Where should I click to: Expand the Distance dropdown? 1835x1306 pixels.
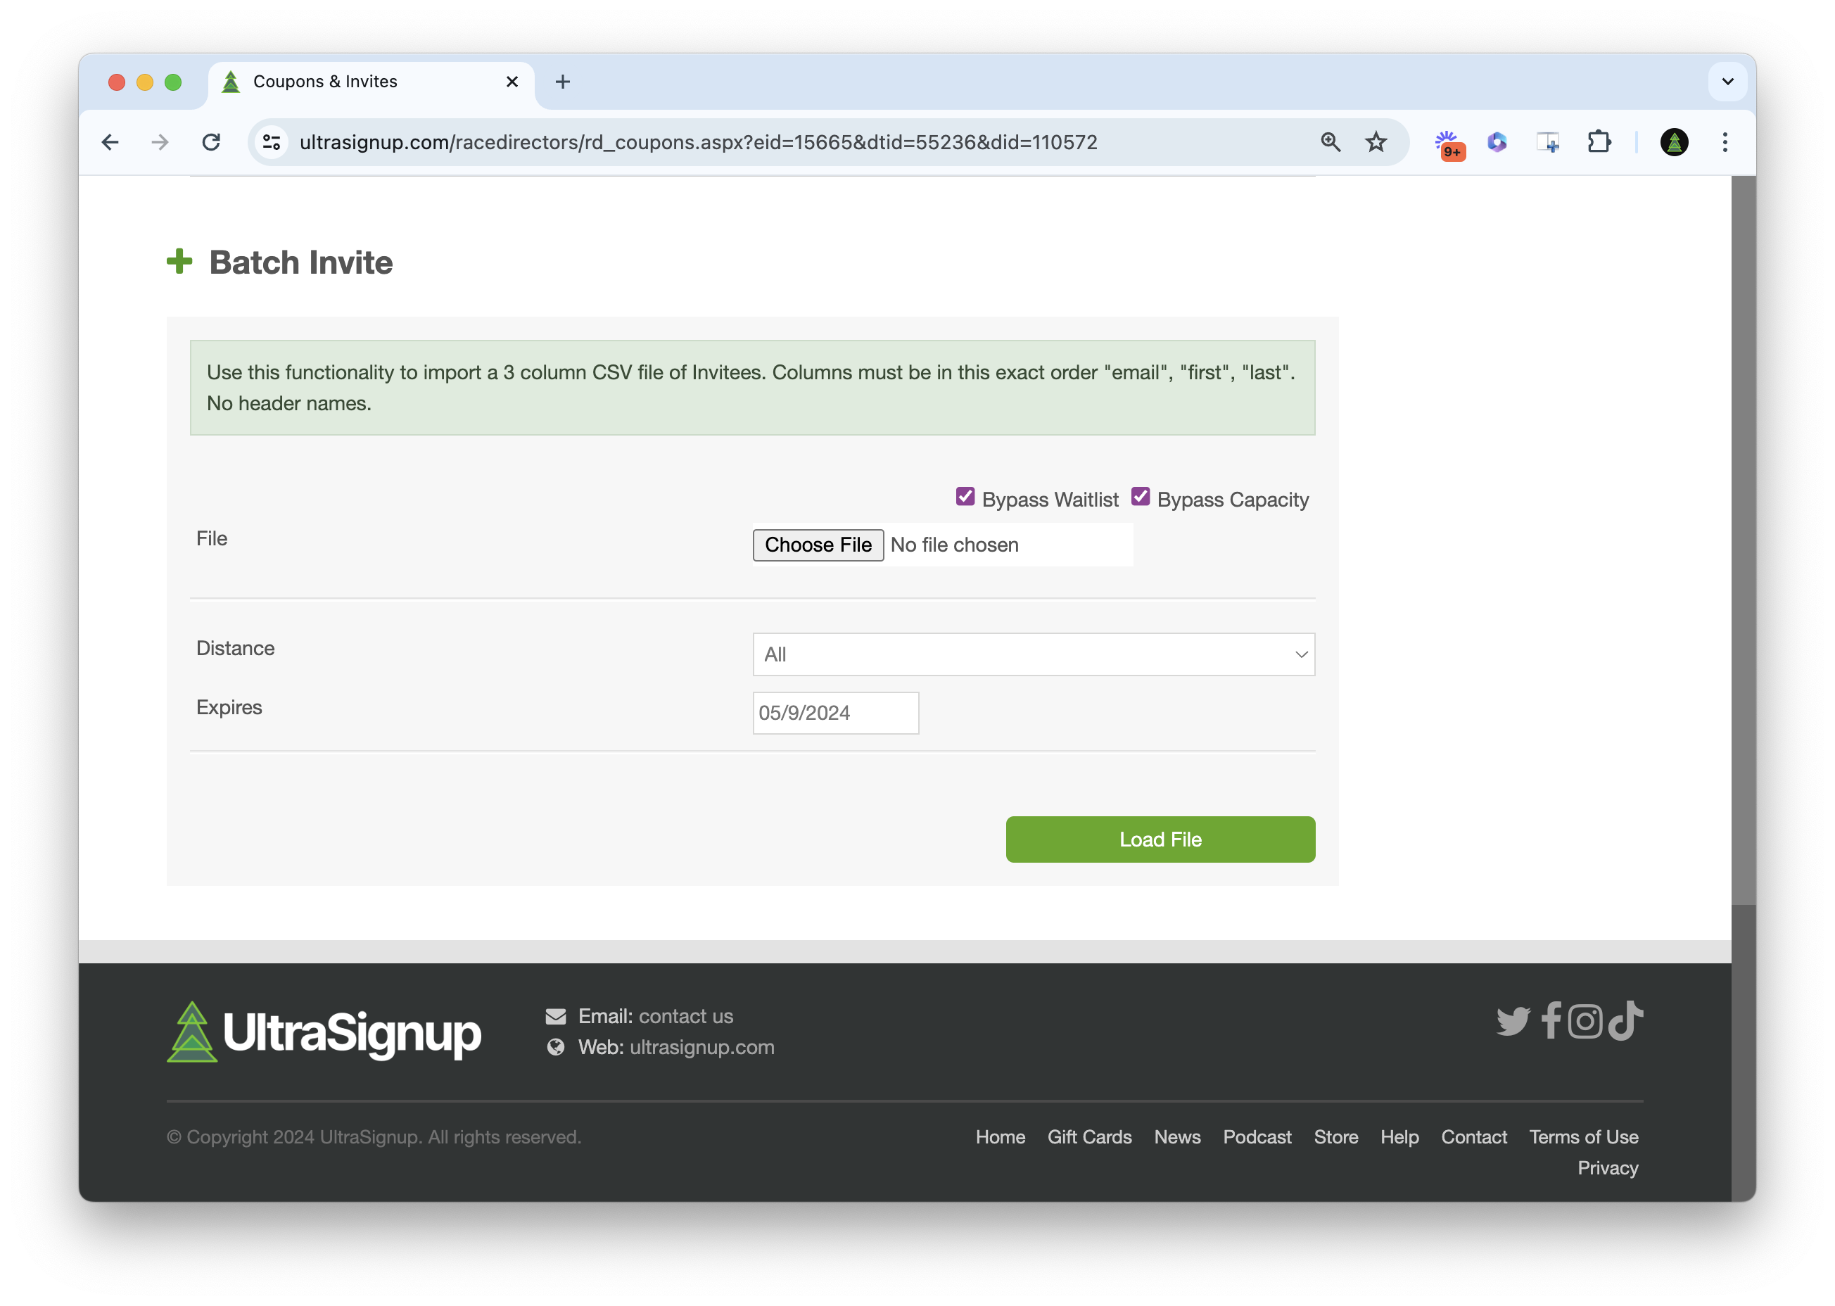(1034, 654)
